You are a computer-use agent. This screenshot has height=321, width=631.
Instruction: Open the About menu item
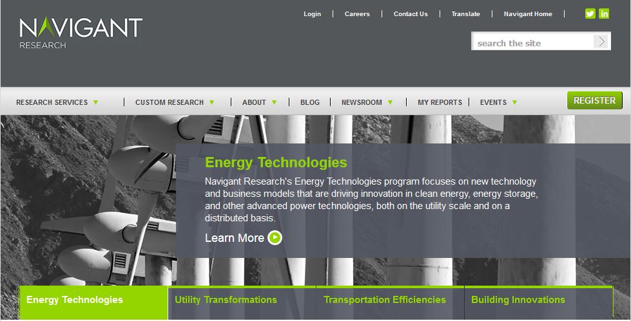pos(254,102)
